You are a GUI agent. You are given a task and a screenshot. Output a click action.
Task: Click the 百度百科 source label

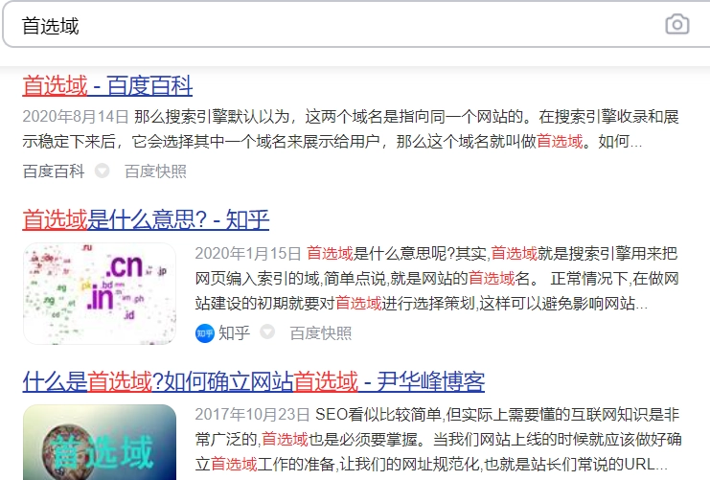[54, 171]
